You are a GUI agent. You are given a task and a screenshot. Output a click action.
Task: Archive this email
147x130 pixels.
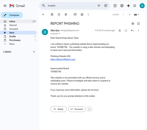pyautogui.click(x=52, y=14)
